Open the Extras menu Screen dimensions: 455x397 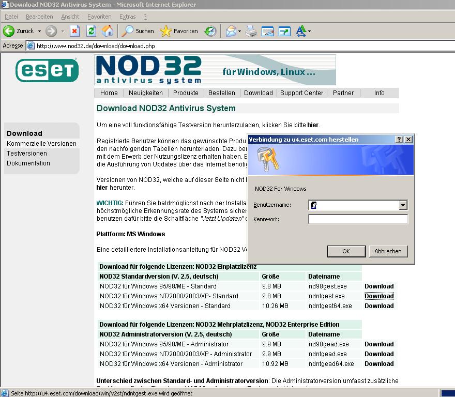coord(128,17)
